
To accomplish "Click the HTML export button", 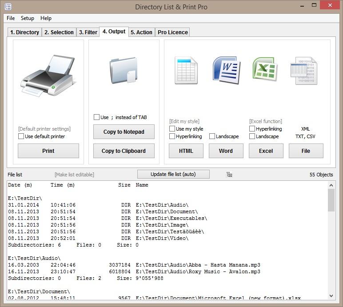I will [186, 151].
